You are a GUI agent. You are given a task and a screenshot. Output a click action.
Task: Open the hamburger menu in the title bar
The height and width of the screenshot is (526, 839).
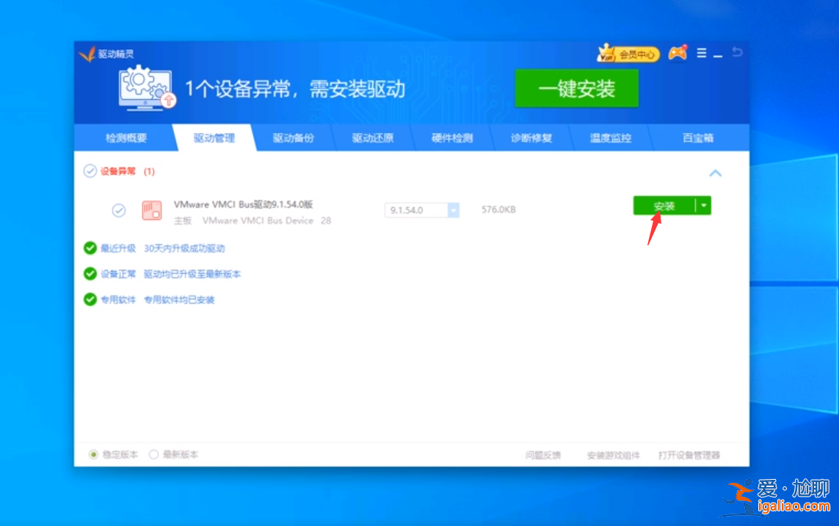(701, 53)
